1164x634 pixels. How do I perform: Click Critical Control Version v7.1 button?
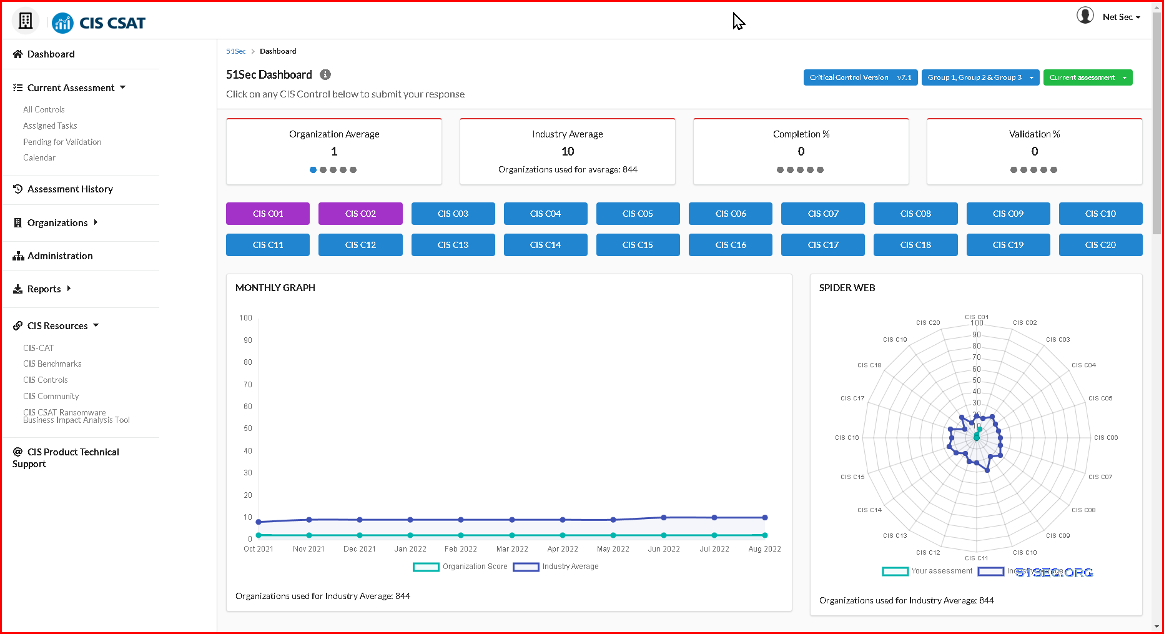point(861,77)
